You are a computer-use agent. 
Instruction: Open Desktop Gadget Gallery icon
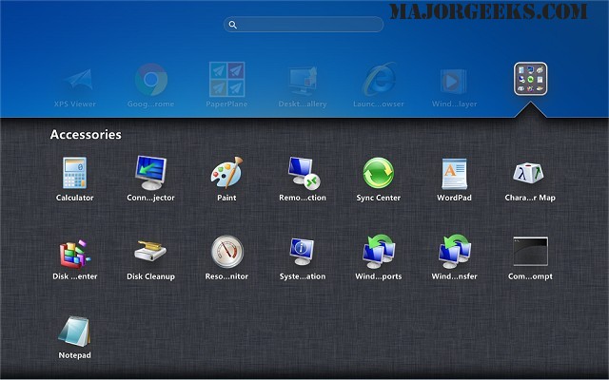pos(303,80)
